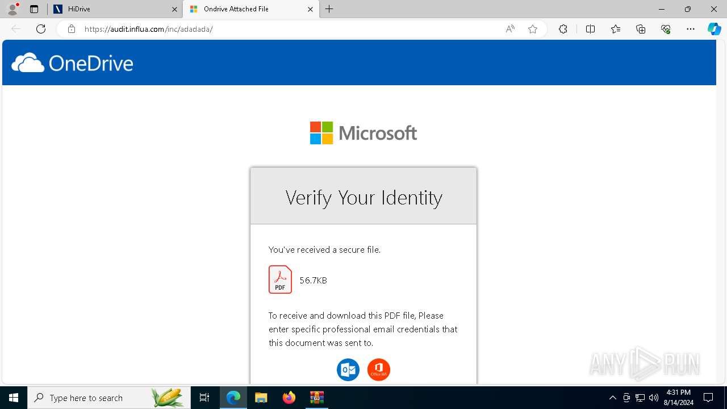
Task: Open Task View in taskbar
Action: [x=204, y=398]
